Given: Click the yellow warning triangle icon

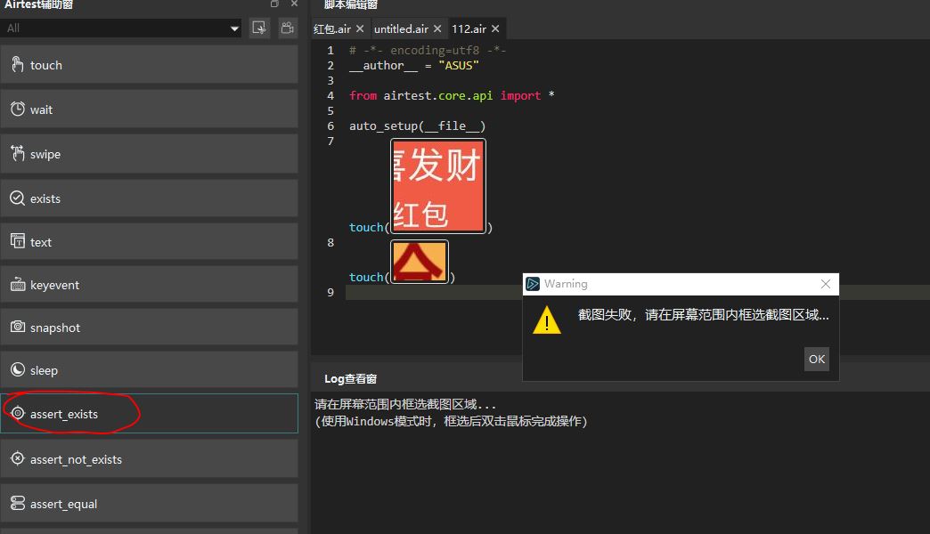Looking at the screenshot, I should point(547,320).
